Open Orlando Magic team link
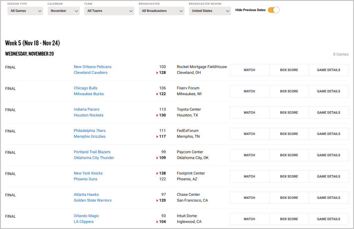This screenshot has width=354, height=229. point(86,216)
